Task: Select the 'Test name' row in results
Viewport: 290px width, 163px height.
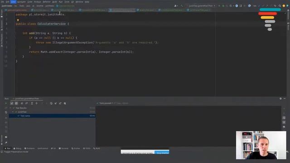Action: point(52,116)
